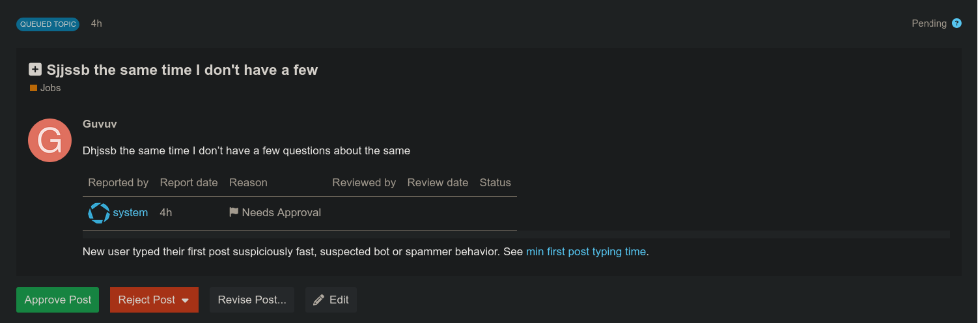
Task: Click the plus icon before the topic title
Action: click(35, 70)
